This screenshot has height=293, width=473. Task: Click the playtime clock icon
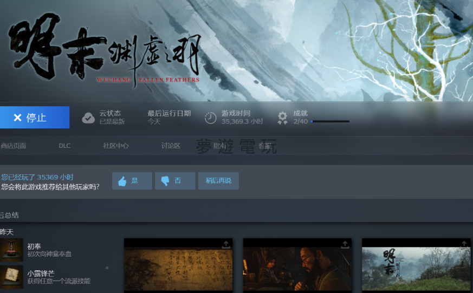tap(211, 118)
